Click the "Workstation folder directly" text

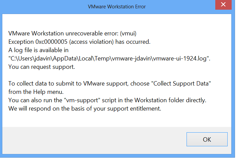170,100
